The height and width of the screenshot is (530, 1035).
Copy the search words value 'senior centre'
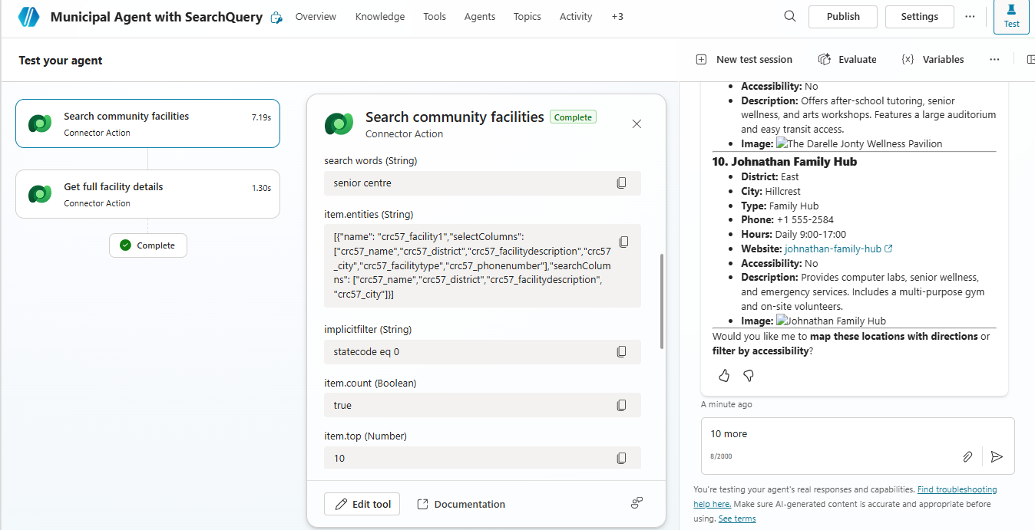(x=621, y=183)
